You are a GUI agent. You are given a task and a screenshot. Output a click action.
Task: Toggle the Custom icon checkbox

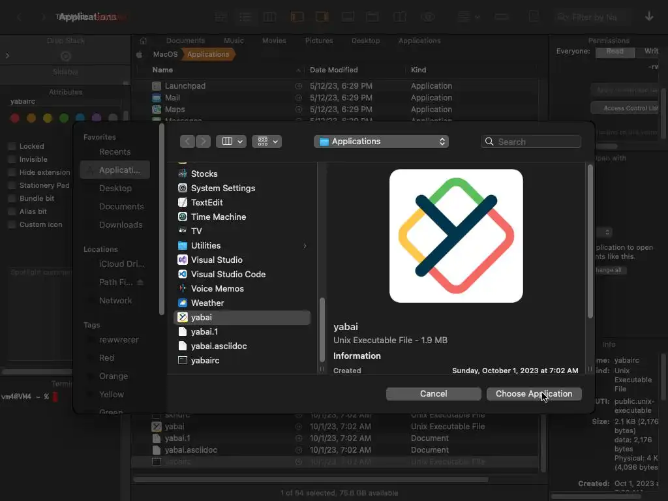point(12,224)
